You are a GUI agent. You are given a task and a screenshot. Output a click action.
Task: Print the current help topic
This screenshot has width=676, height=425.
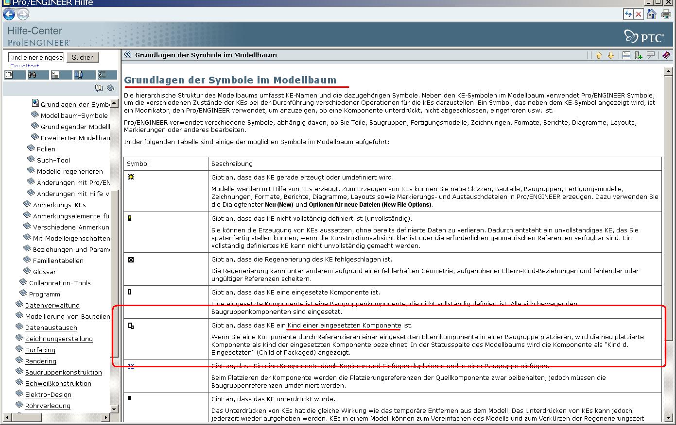666,15
